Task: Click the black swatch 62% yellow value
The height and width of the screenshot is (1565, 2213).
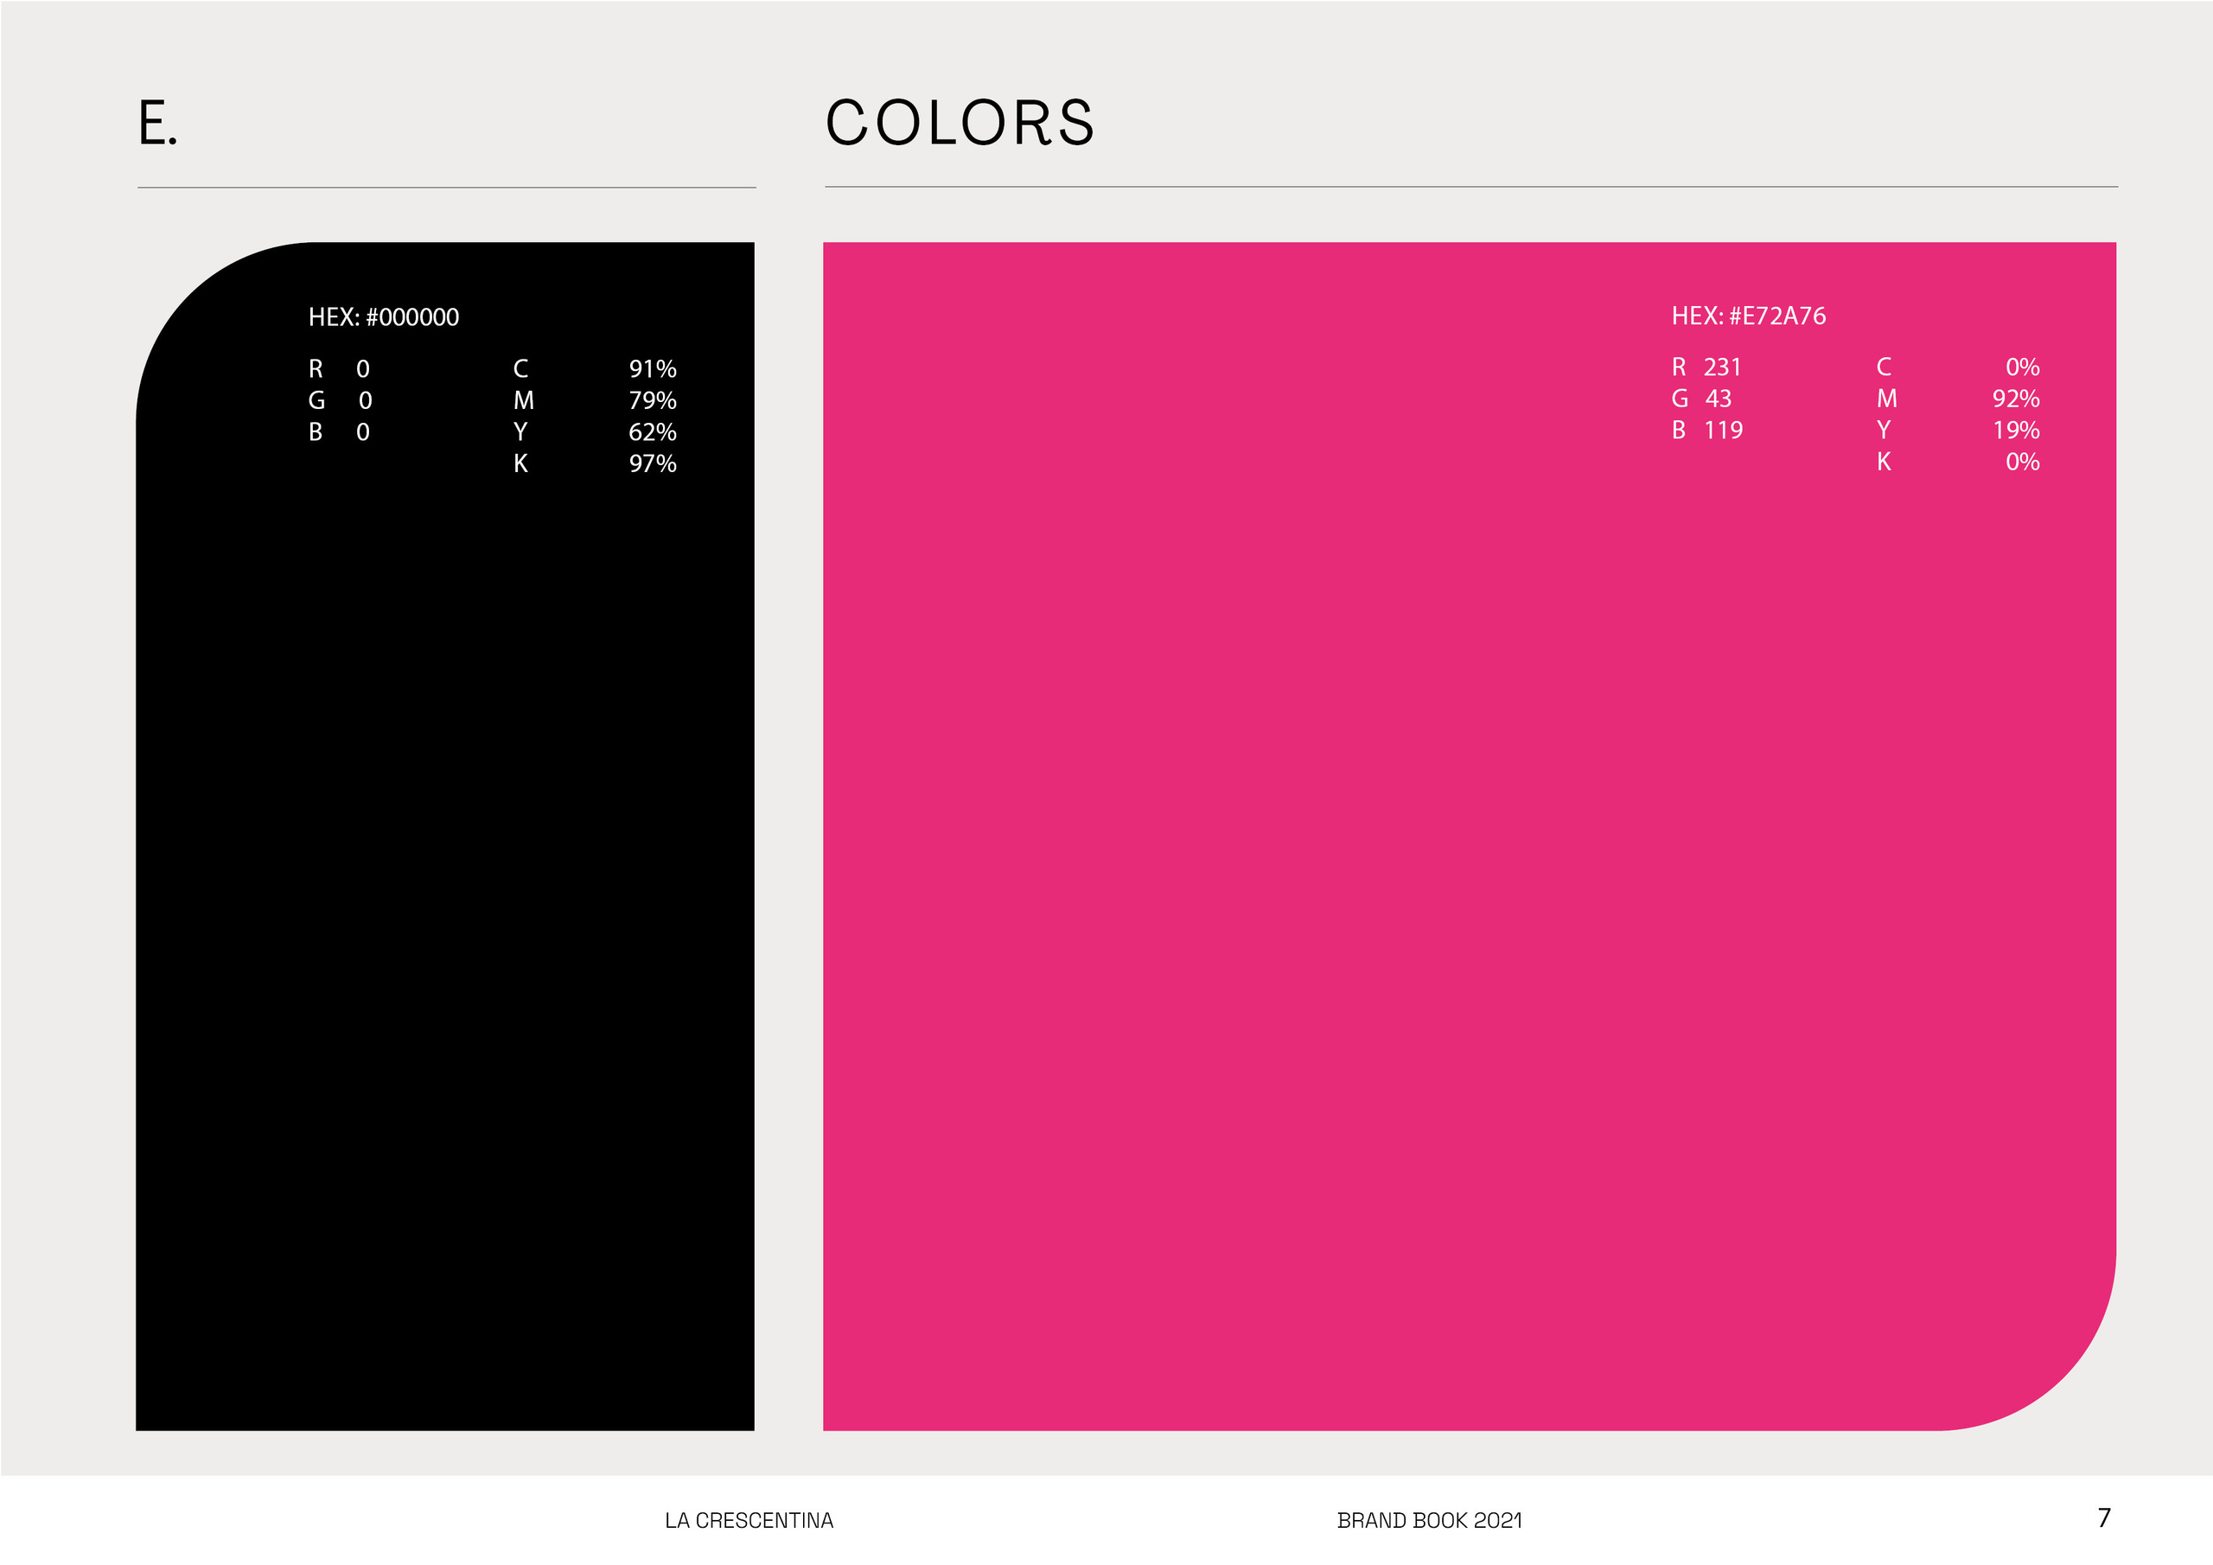Action: tap(653, 432)
